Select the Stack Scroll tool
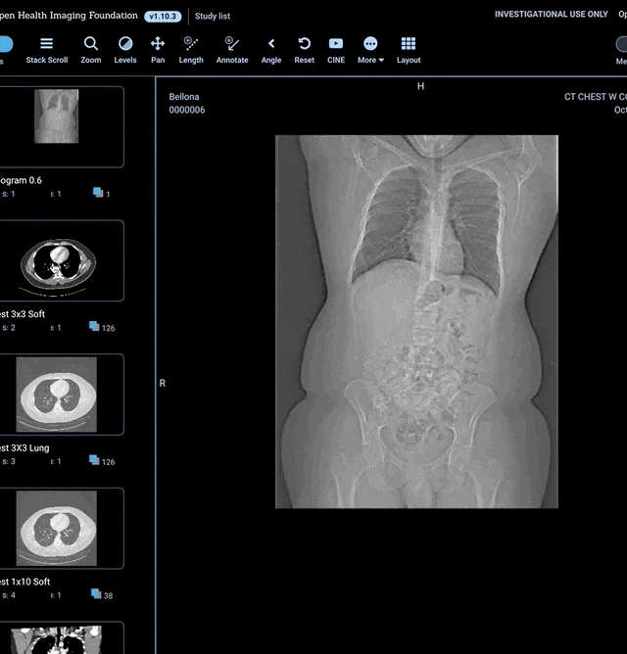 pos(46,51)
